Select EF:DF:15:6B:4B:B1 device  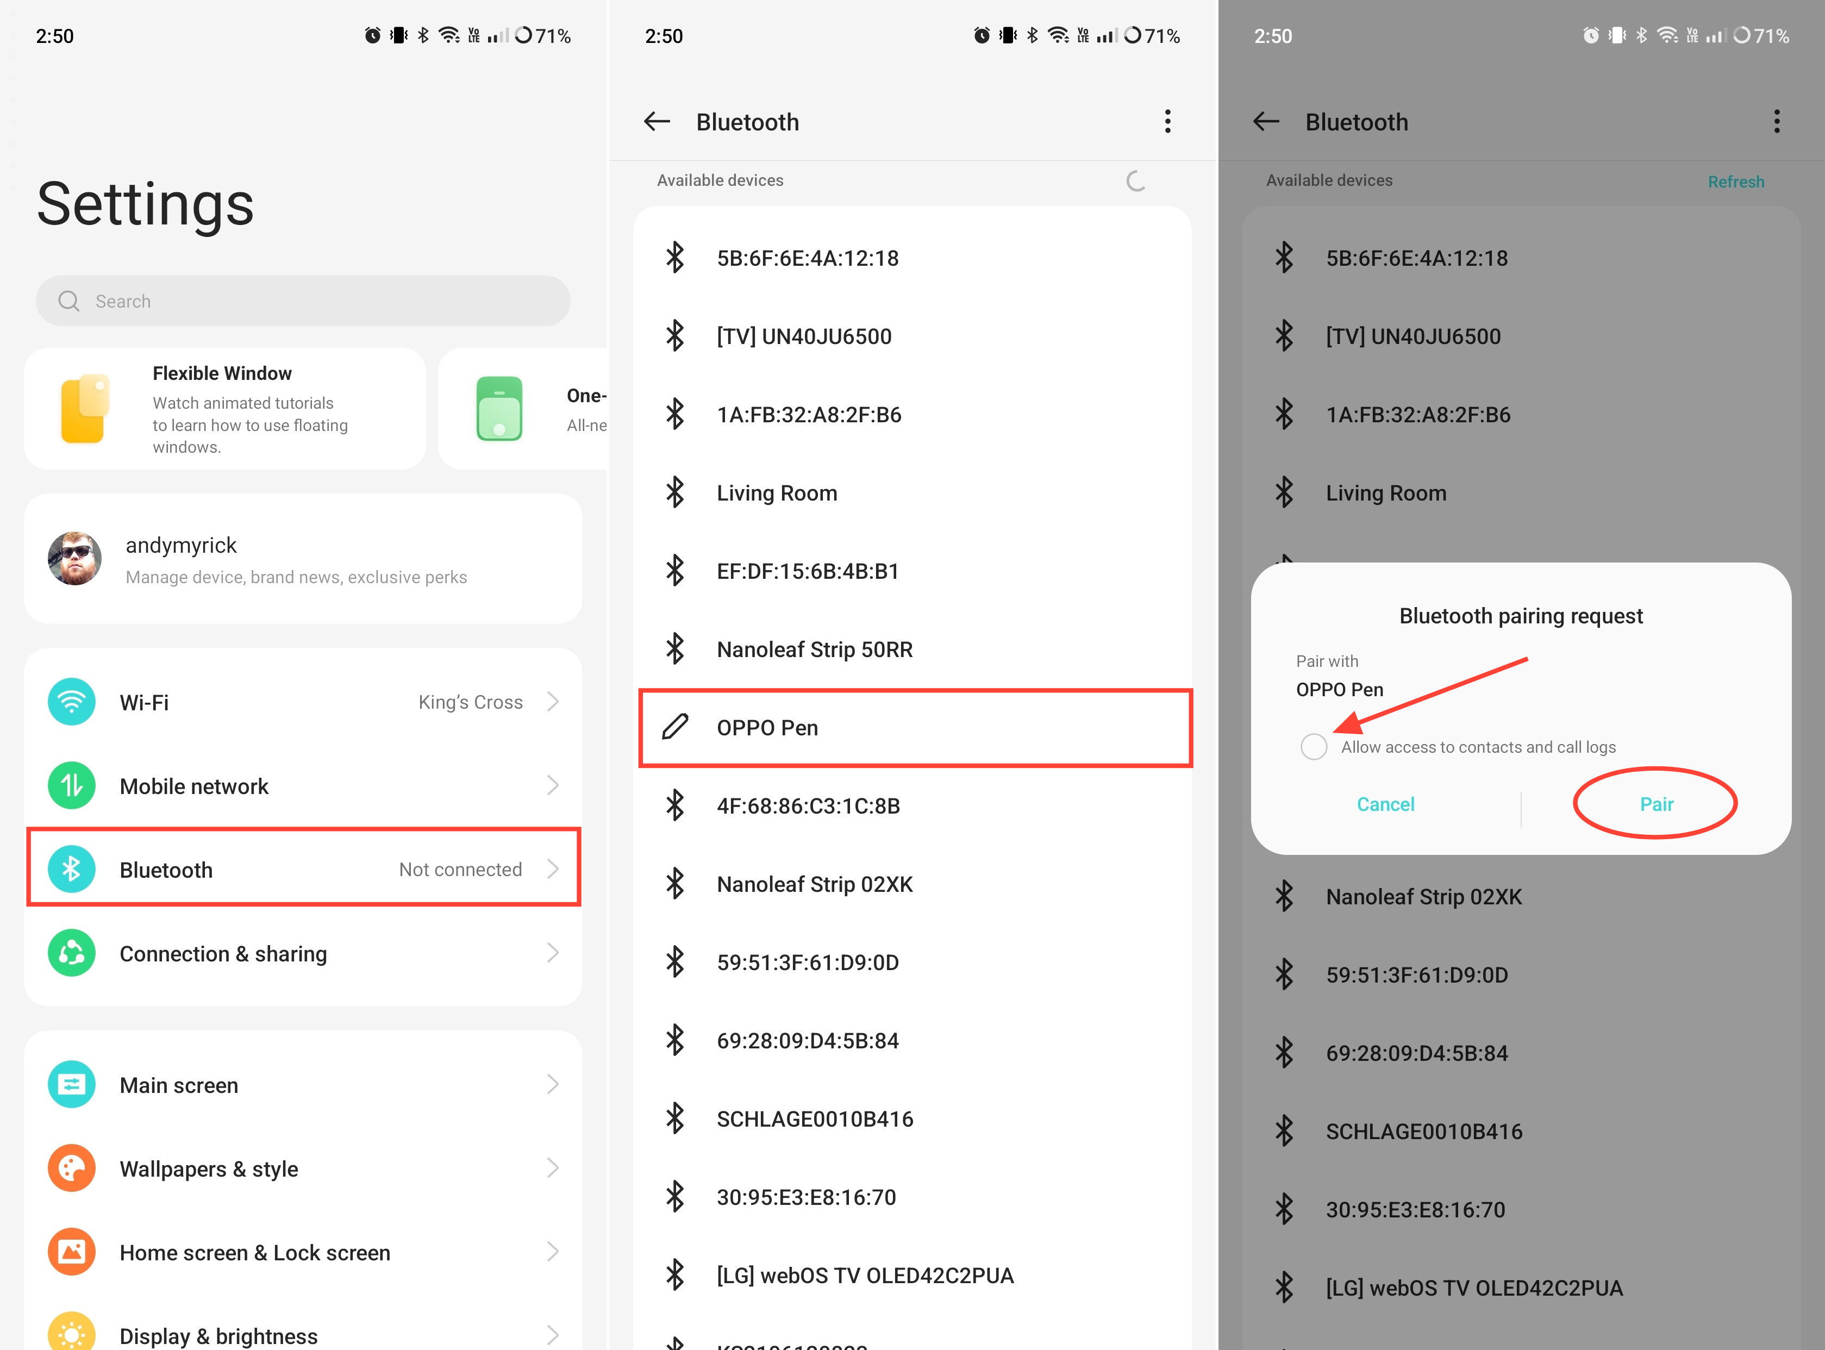click(912, 571)
